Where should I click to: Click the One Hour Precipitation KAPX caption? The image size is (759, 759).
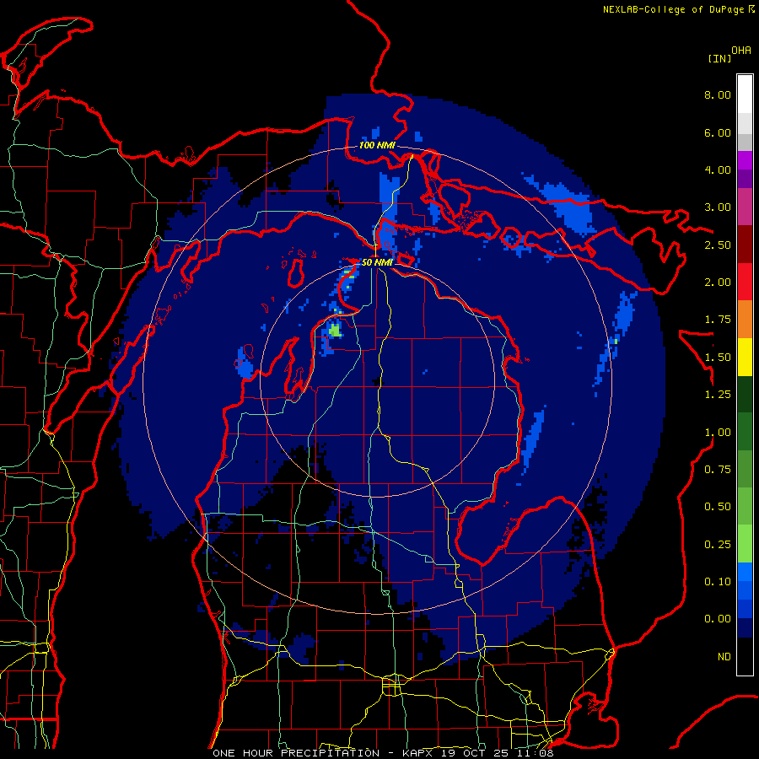point(383,753)
